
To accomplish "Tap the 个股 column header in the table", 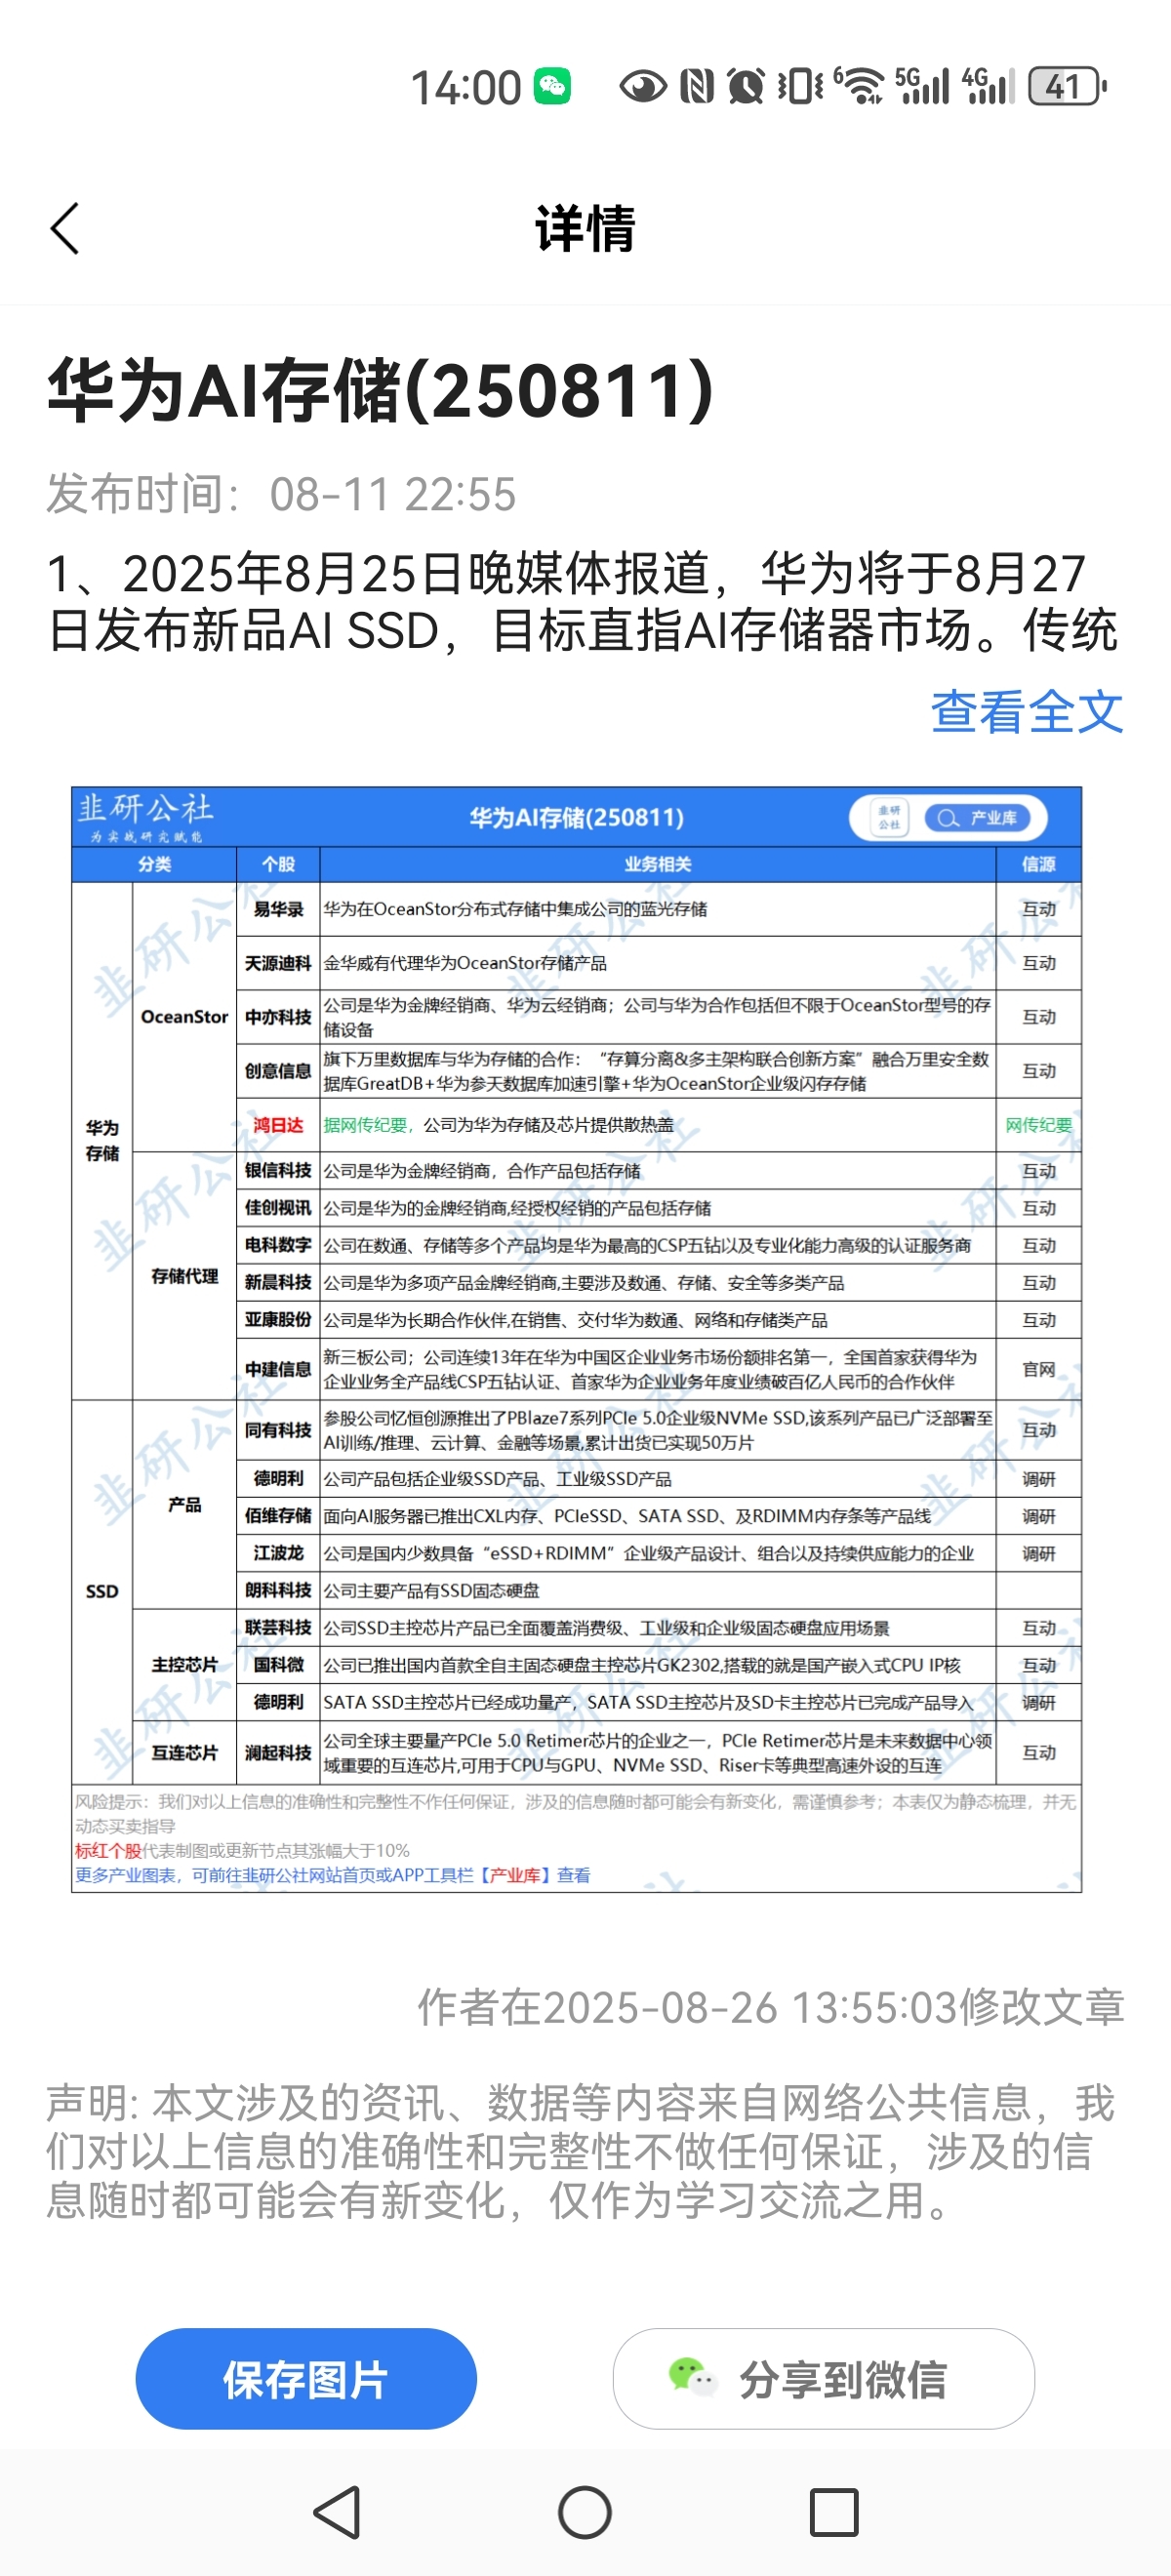I will click(x=278, y=864).
